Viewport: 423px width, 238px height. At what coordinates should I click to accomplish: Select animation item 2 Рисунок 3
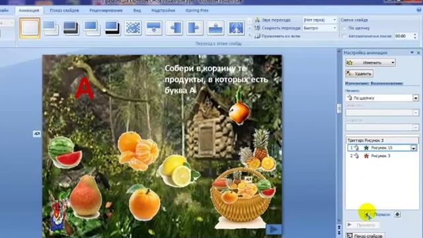click(382, 156)
